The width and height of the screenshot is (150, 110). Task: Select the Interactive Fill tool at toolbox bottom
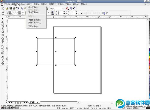[3, 63]
